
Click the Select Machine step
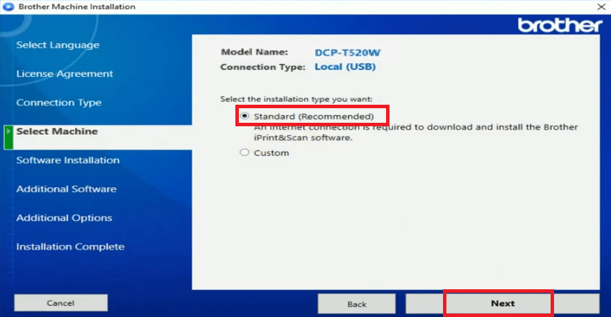57,131
